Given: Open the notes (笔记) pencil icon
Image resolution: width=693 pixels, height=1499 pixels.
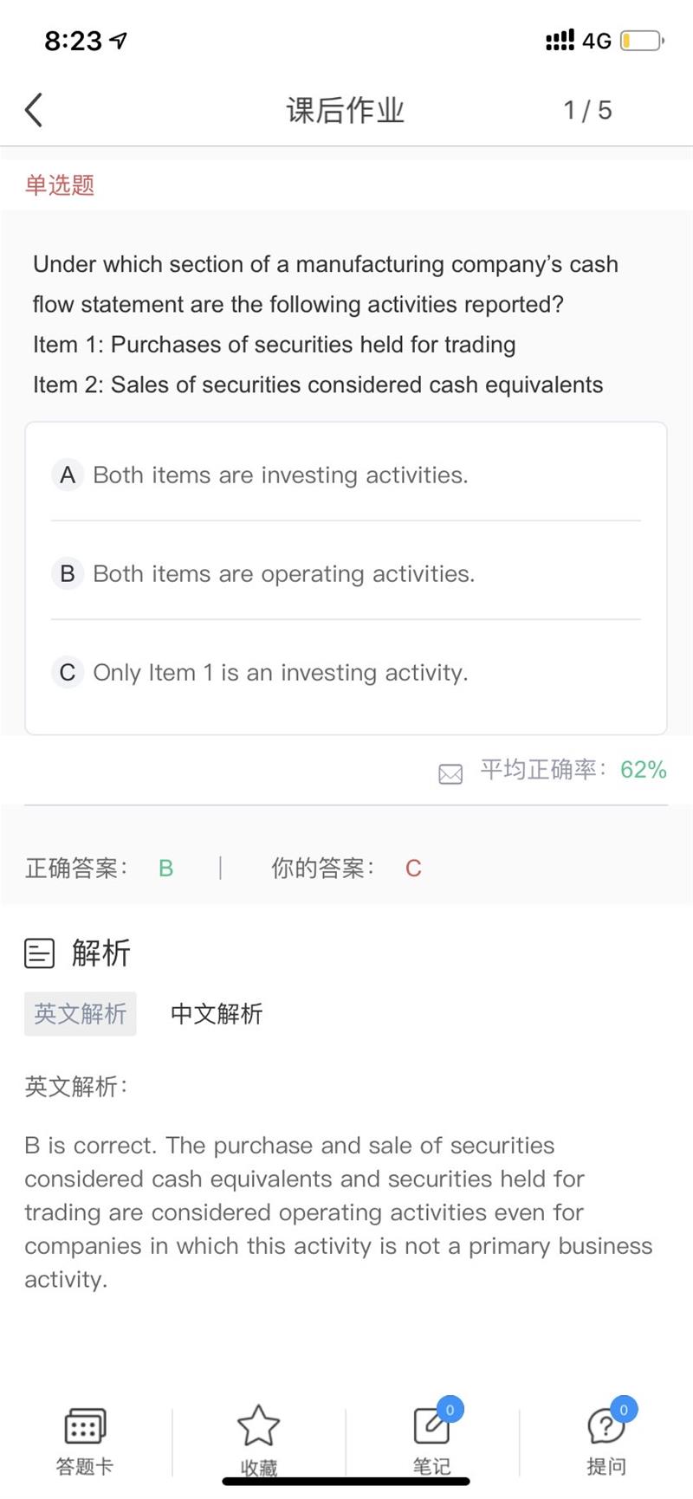Looking at the screenshot, I should 431,1427.
